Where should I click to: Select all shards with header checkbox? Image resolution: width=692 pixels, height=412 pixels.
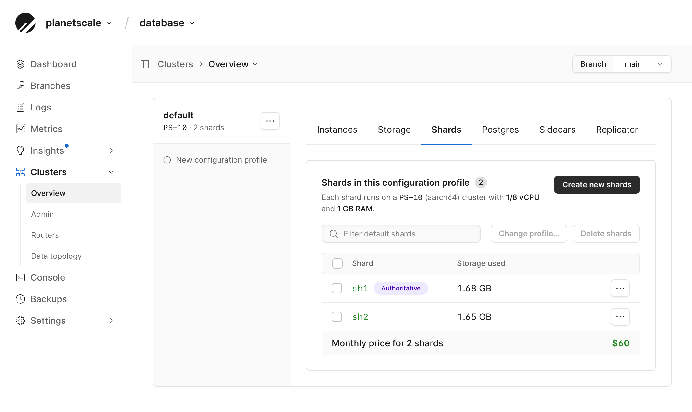tap(337, 263)
